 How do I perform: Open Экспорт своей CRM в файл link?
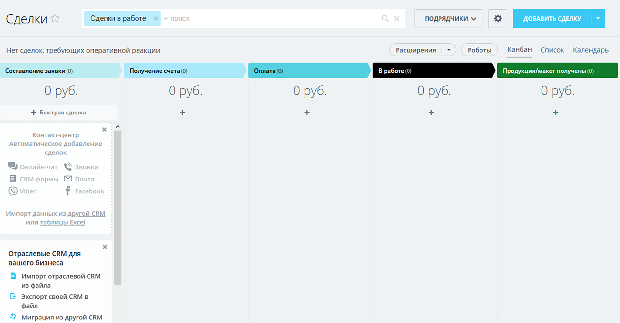pos(55,301)
